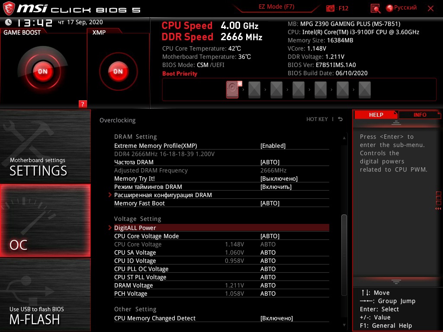
Task: Click the third boot priority slot
Action: [276, 90]
